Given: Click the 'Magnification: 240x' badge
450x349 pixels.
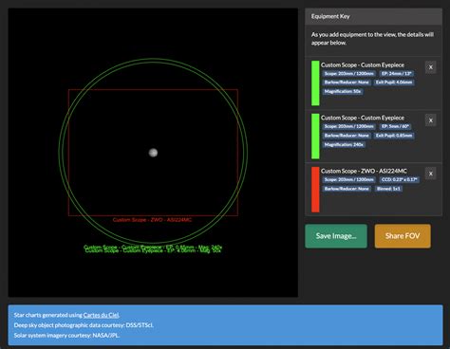Looking at the screenshot, I should [344, 145].
